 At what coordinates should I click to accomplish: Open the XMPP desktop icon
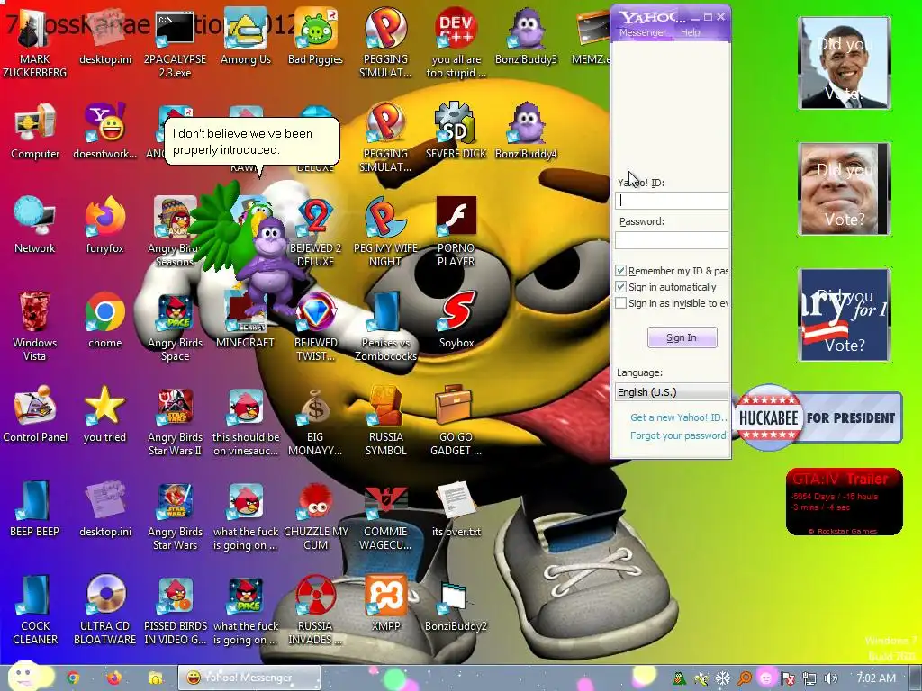click(385, 604)
